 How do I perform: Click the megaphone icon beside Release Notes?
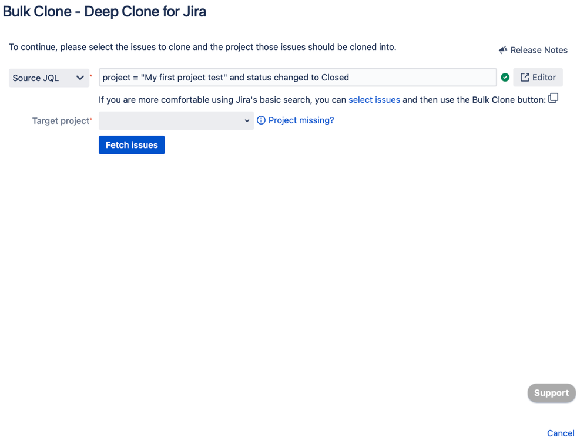503,50
